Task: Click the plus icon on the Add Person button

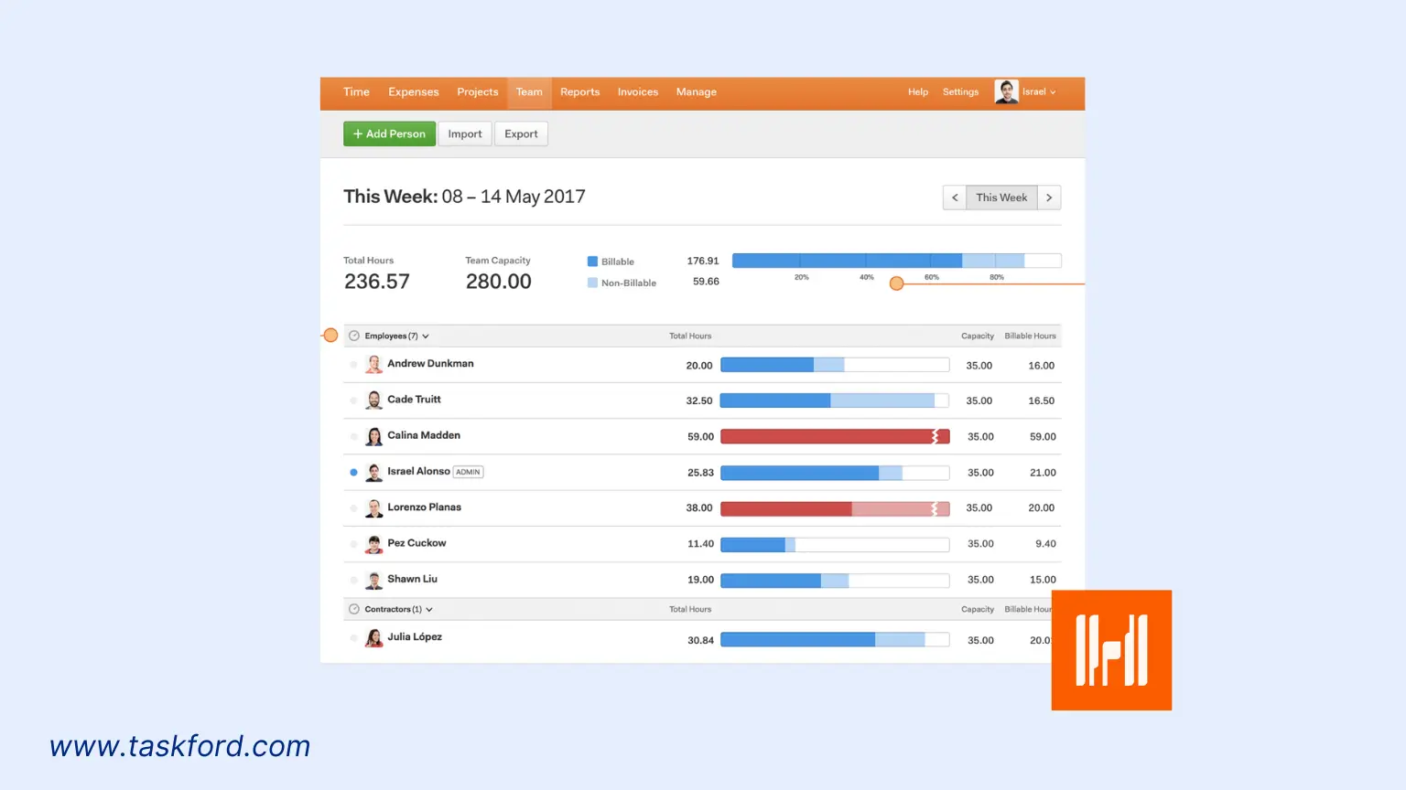Action: [358, 133]
